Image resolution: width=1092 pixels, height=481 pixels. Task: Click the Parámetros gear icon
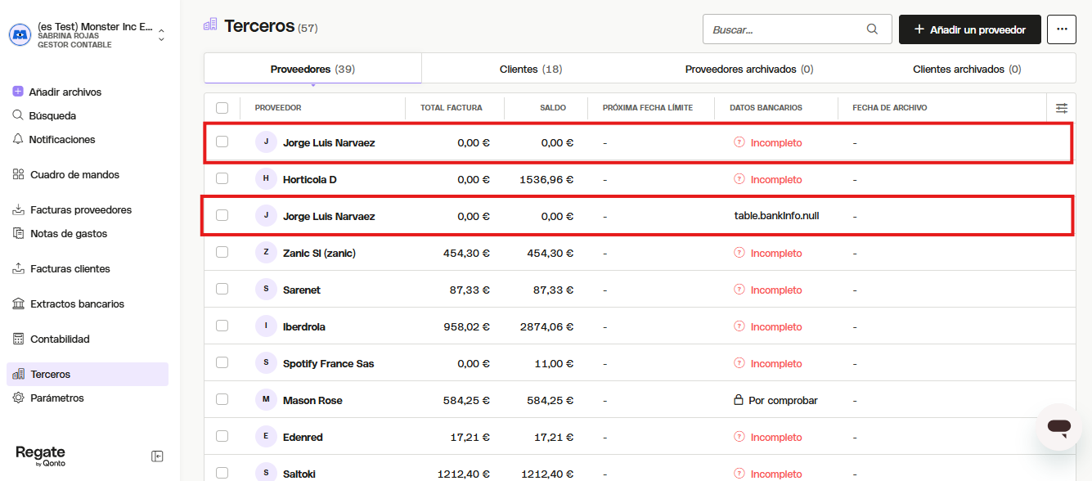[x=18, y=398]
